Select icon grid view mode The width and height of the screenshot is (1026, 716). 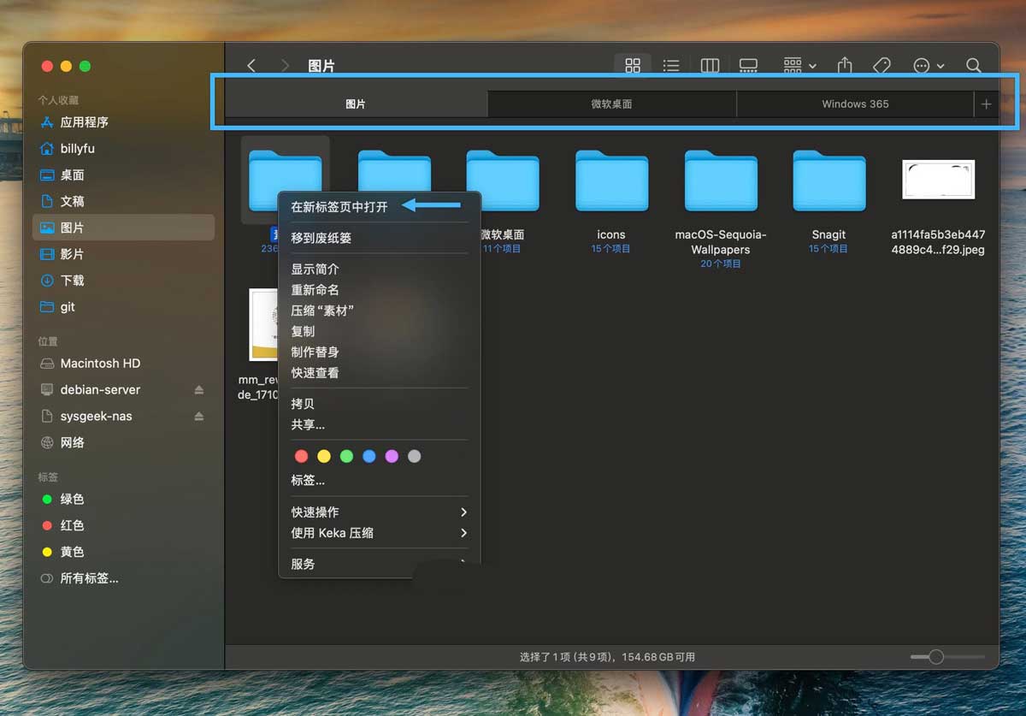pyautogui.click(x=633, y=66)
